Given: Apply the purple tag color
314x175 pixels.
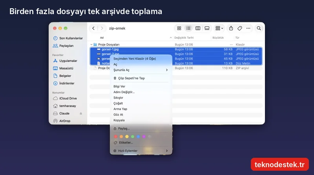Looking at the screenshot, I should 144,137.
